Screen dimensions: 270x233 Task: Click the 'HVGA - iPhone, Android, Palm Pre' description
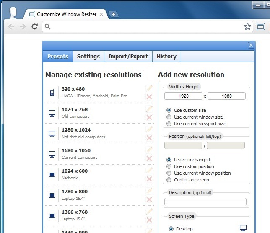(94, 96)
